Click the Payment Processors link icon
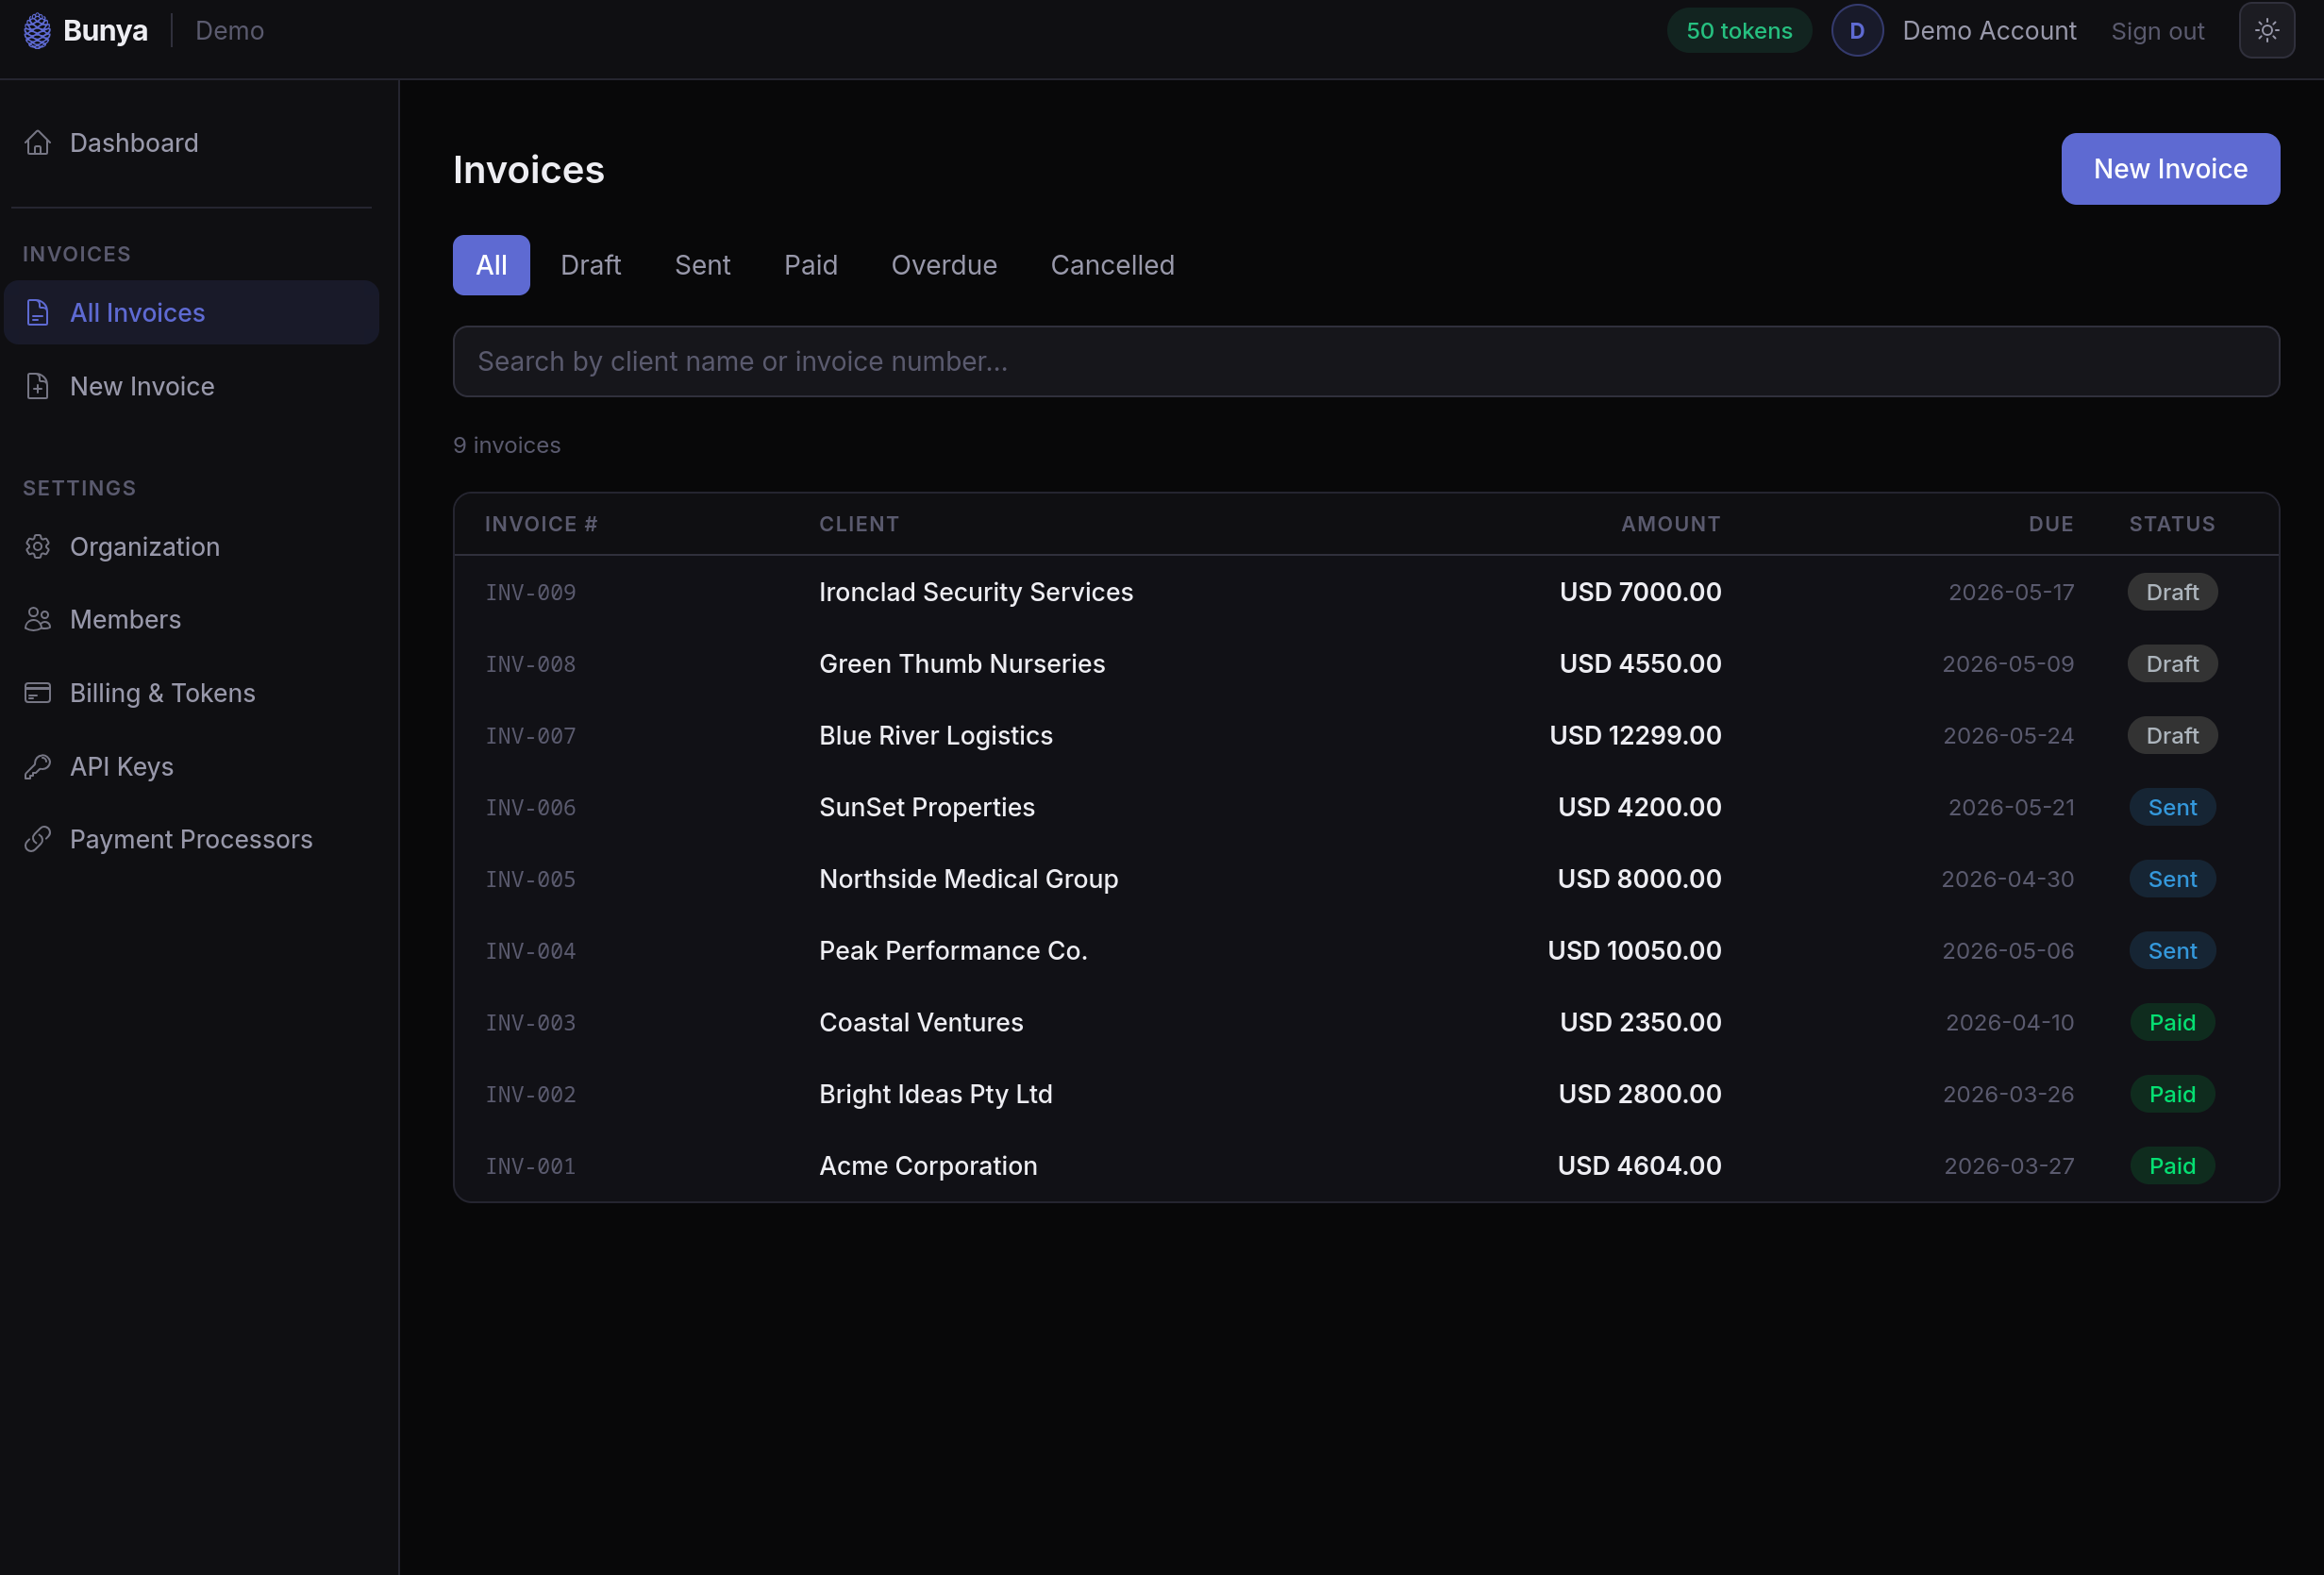Screen dimensions: 2324x1575 tap(38, 840)
